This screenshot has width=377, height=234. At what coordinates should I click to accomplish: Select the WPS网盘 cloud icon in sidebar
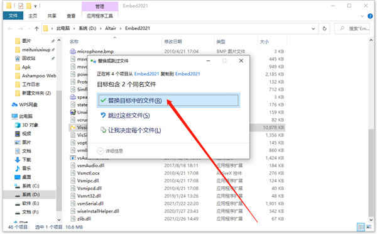14,104
